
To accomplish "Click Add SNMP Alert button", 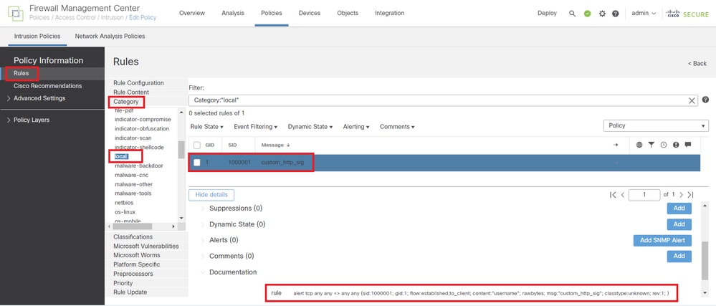I will click(662, 240).
